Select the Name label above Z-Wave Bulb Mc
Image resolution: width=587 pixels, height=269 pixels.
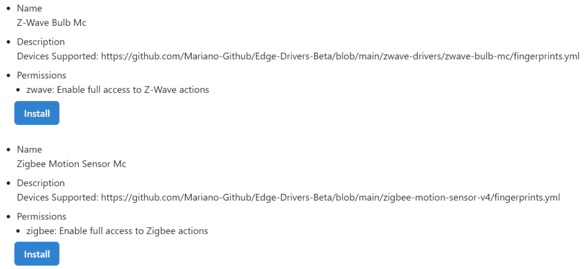tap(29, 9)
